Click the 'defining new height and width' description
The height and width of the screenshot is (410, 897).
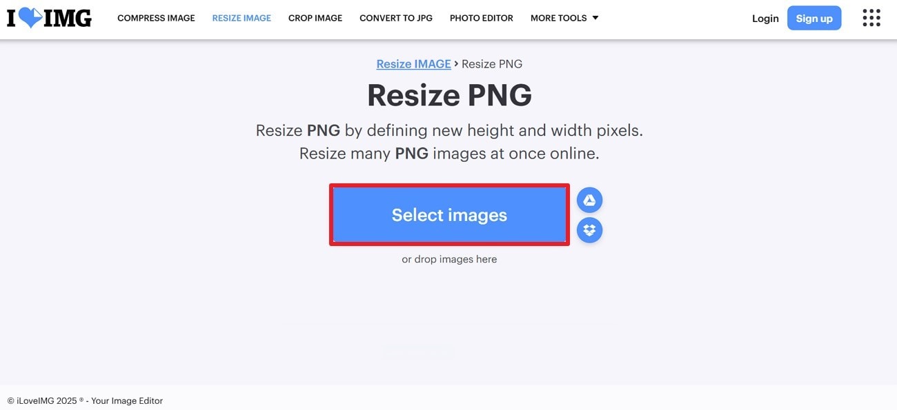coord(449,130)
